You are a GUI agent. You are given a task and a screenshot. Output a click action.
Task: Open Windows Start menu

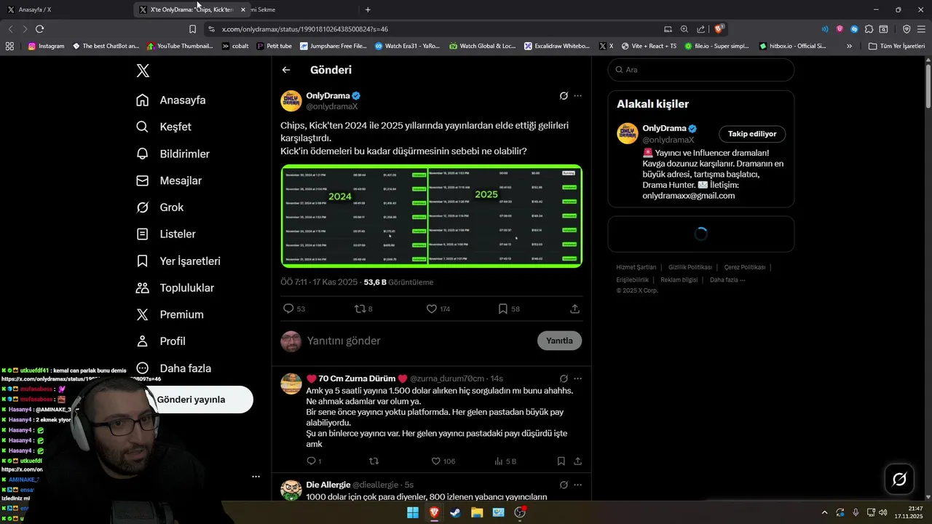tap(413, 512)
